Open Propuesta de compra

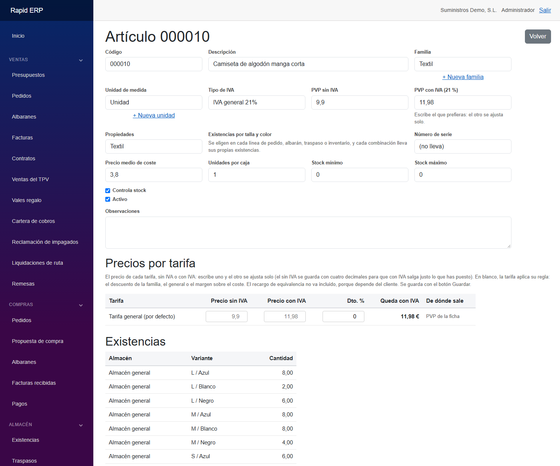pyautogui.click(x=38, y=341)
